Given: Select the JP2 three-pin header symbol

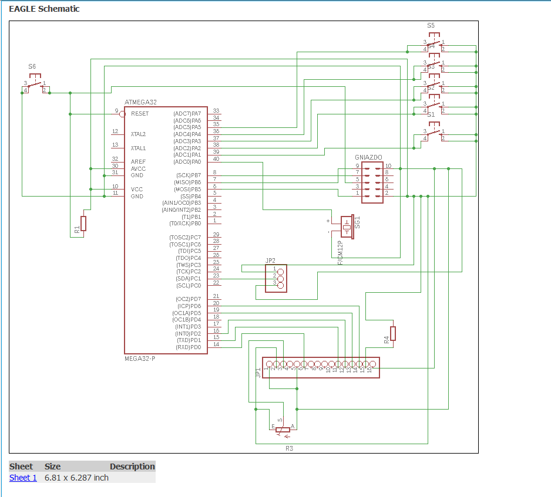Looking at the screenshot, I should point(277,278).
